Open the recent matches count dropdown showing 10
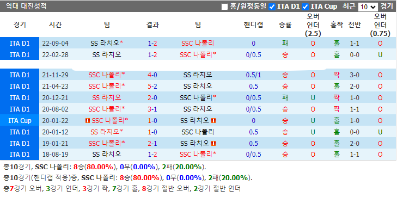The height and width of the screenshot is (197, 397). click(x=368, y=7)
